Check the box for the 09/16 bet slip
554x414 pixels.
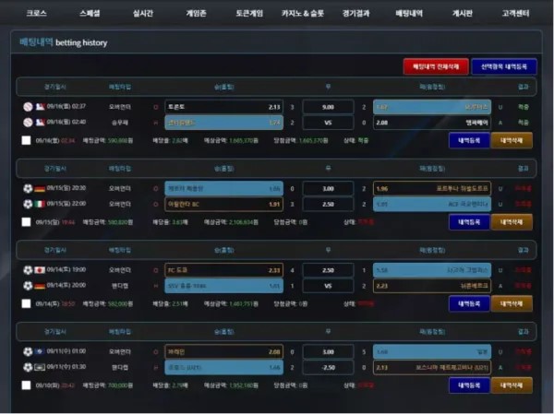[27, 141]
